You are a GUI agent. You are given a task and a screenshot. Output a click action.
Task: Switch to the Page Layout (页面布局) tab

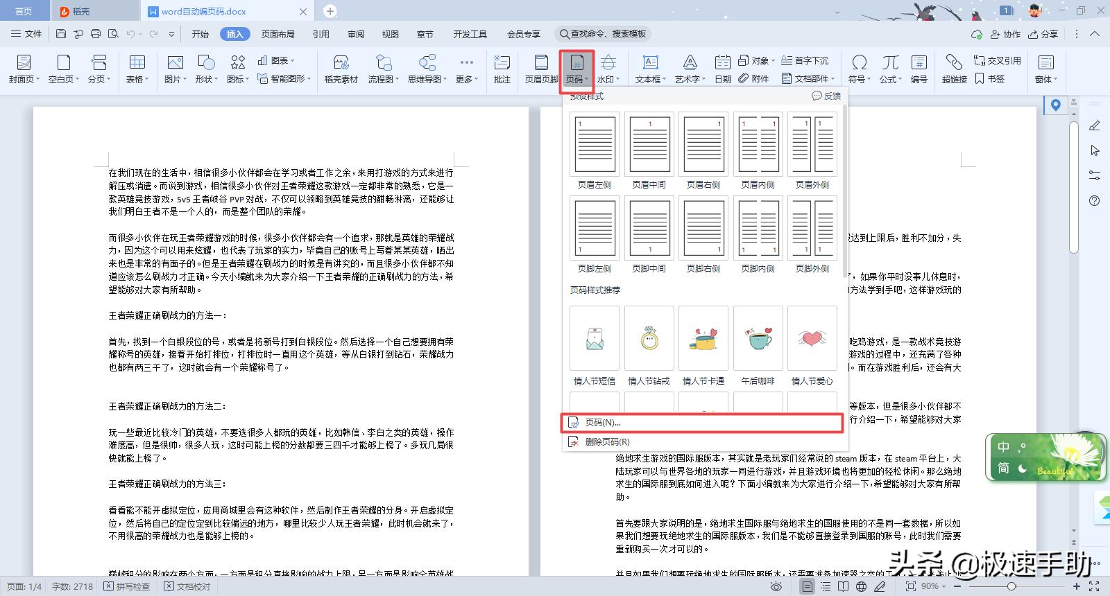[278, 34]
